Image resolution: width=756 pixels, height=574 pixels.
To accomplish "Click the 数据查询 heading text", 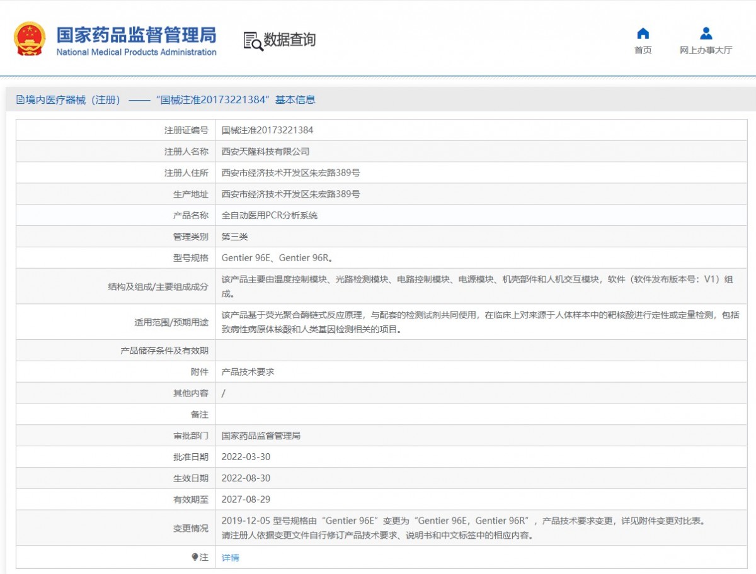I will pyautogui.click(x=289, y=40).
